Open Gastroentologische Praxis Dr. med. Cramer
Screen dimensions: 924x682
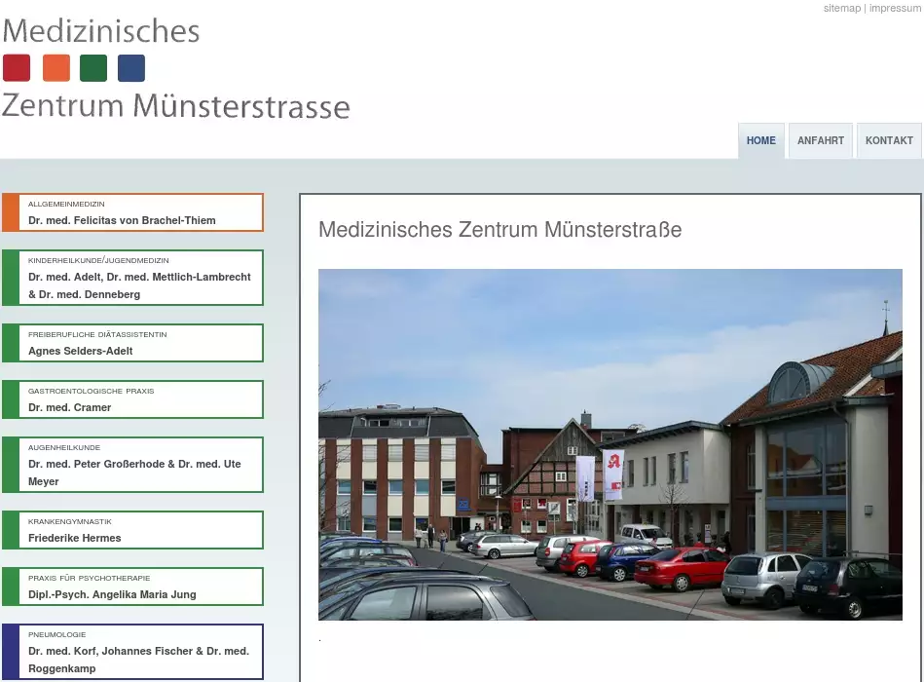[x=132, y=399]
